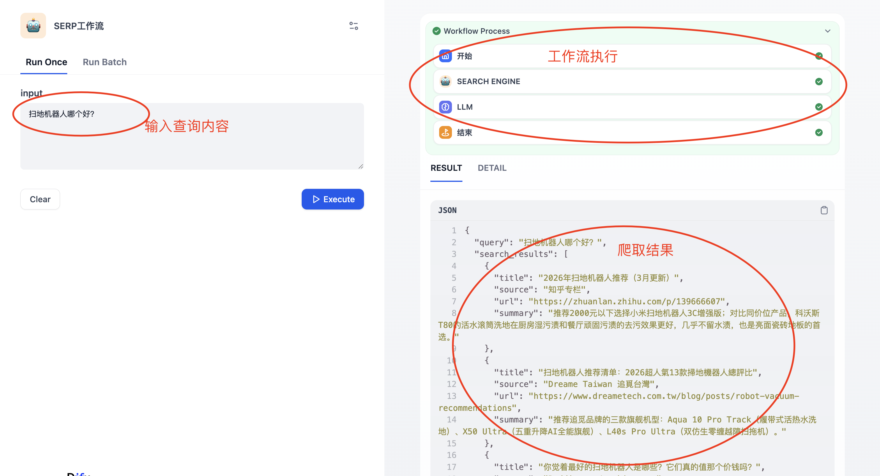Expand the LLM node row
Viewport: 880px width, 476px height.
(632, 107)
